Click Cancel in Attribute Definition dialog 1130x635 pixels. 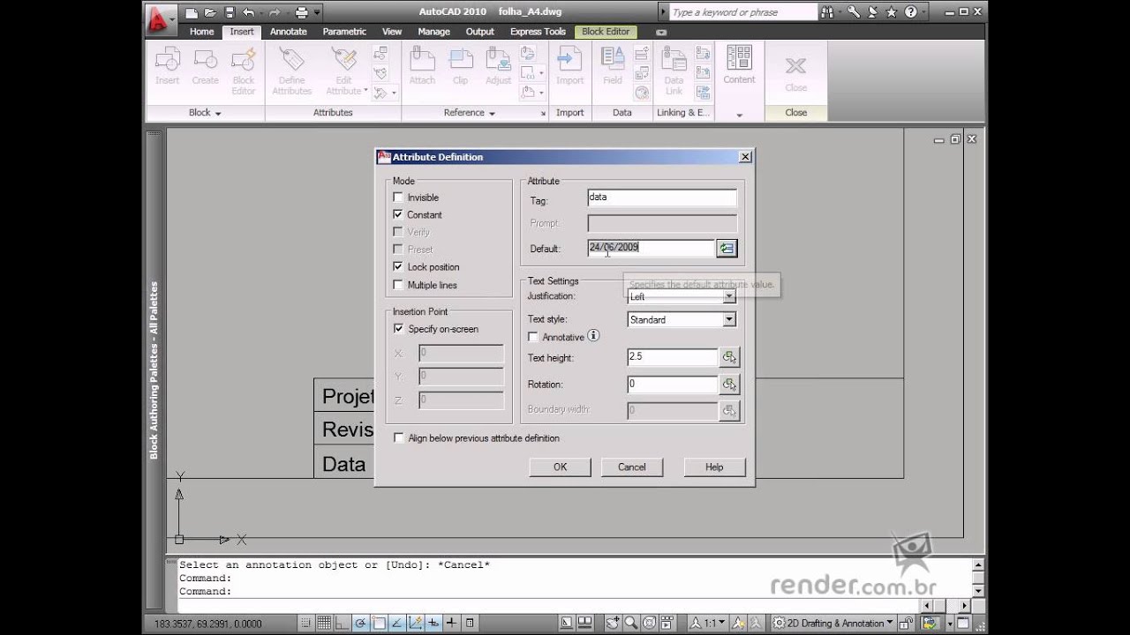pyautogui.click(x=631, y=467)
